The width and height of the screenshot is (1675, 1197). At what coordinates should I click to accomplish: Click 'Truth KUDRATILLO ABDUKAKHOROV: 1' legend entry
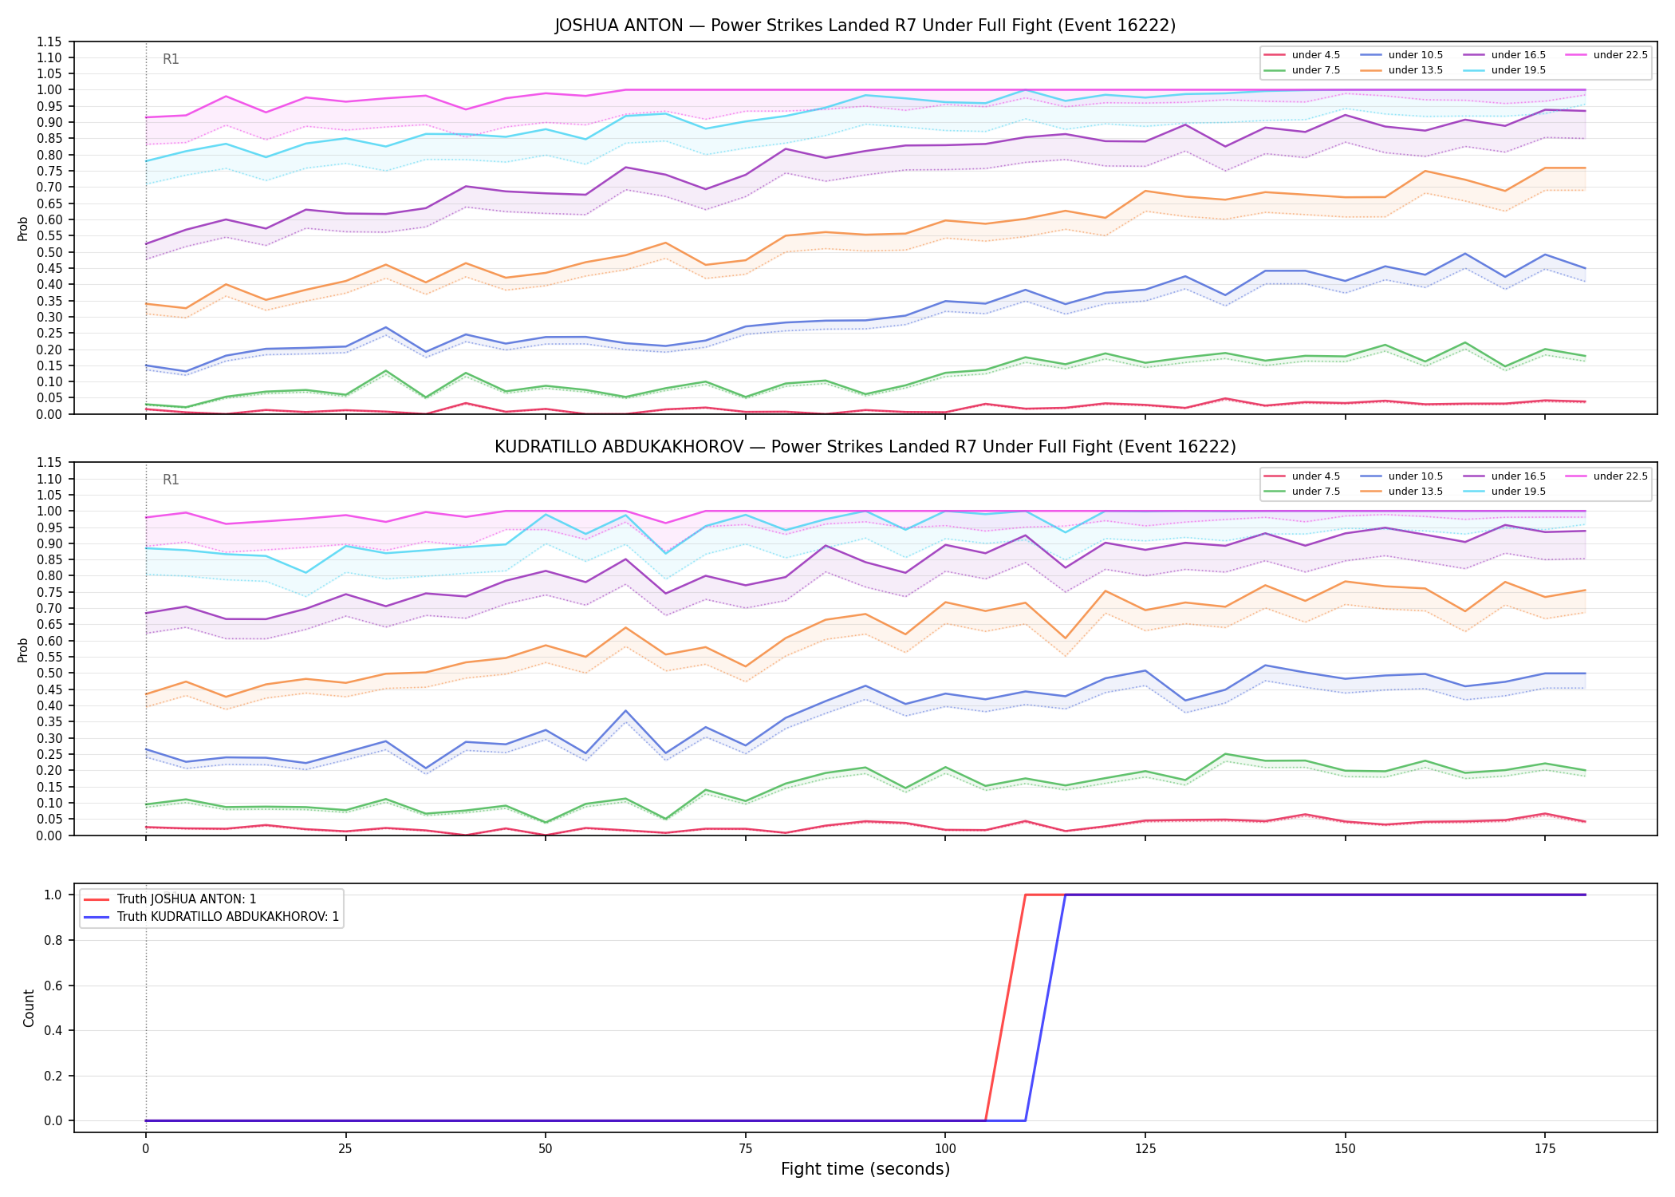tap(211, 917)
